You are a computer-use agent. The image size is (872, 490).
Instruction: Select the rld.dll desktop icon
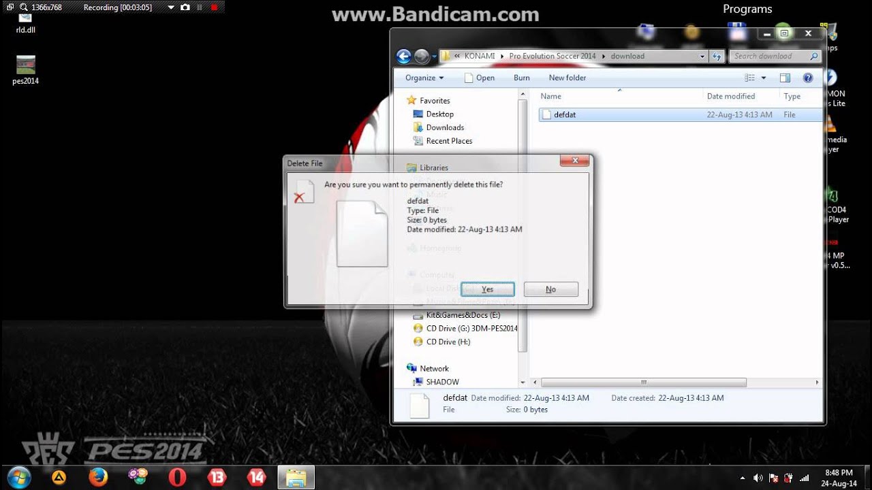pyautogui.click(x=25, y=24)
